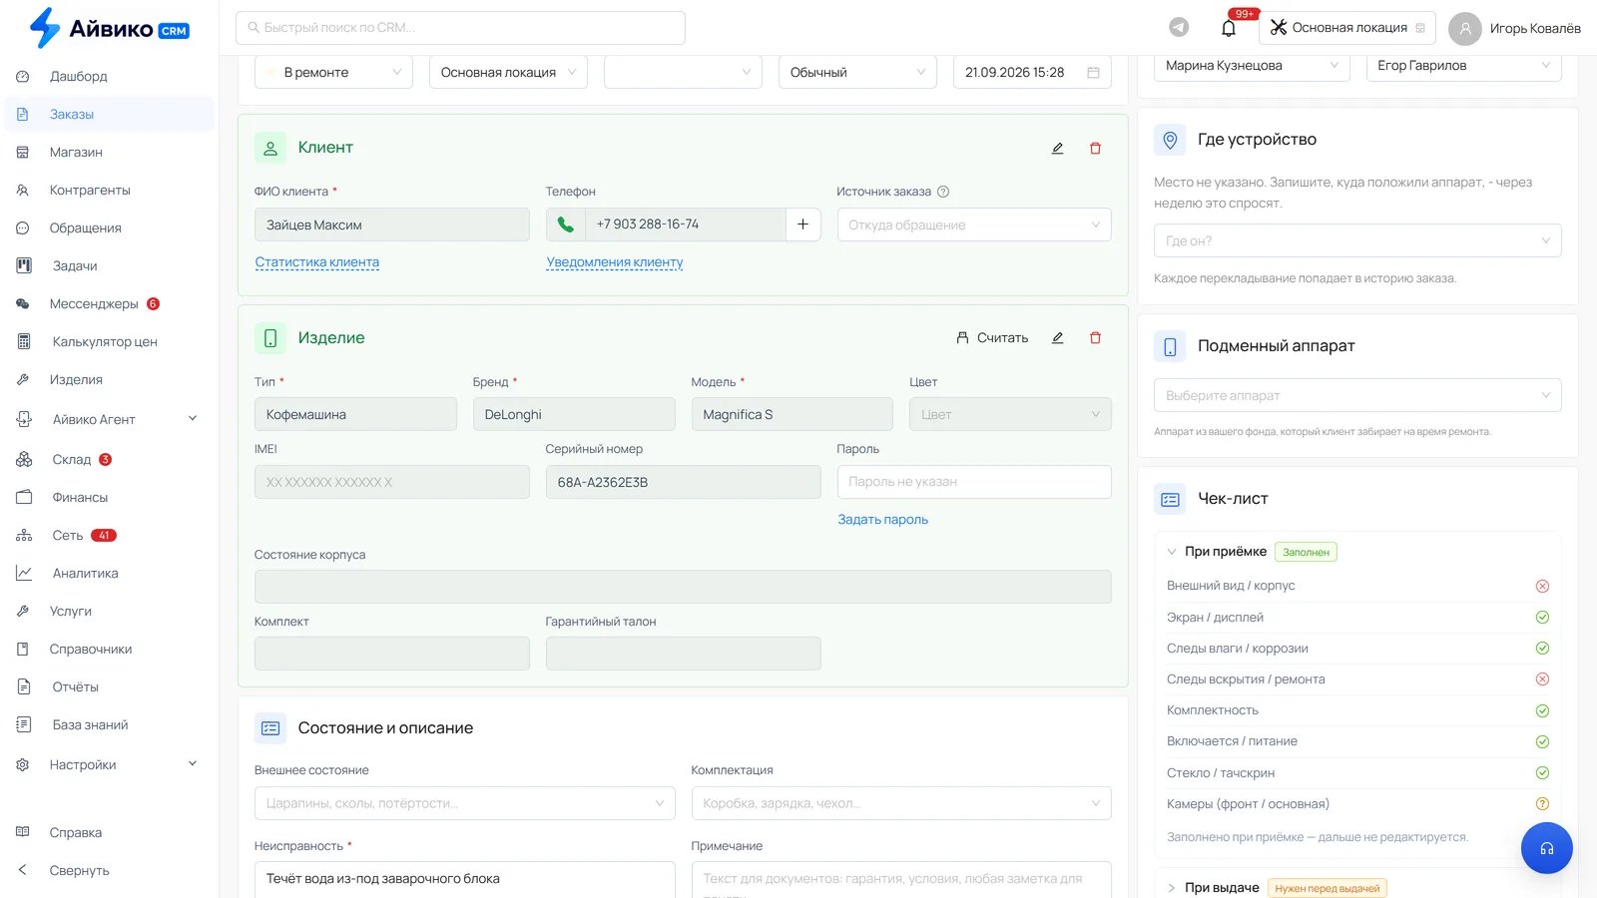Open the В ремонте status dropdown
Viewport: 1597px width, 898px height.
[x=333, y=72]
